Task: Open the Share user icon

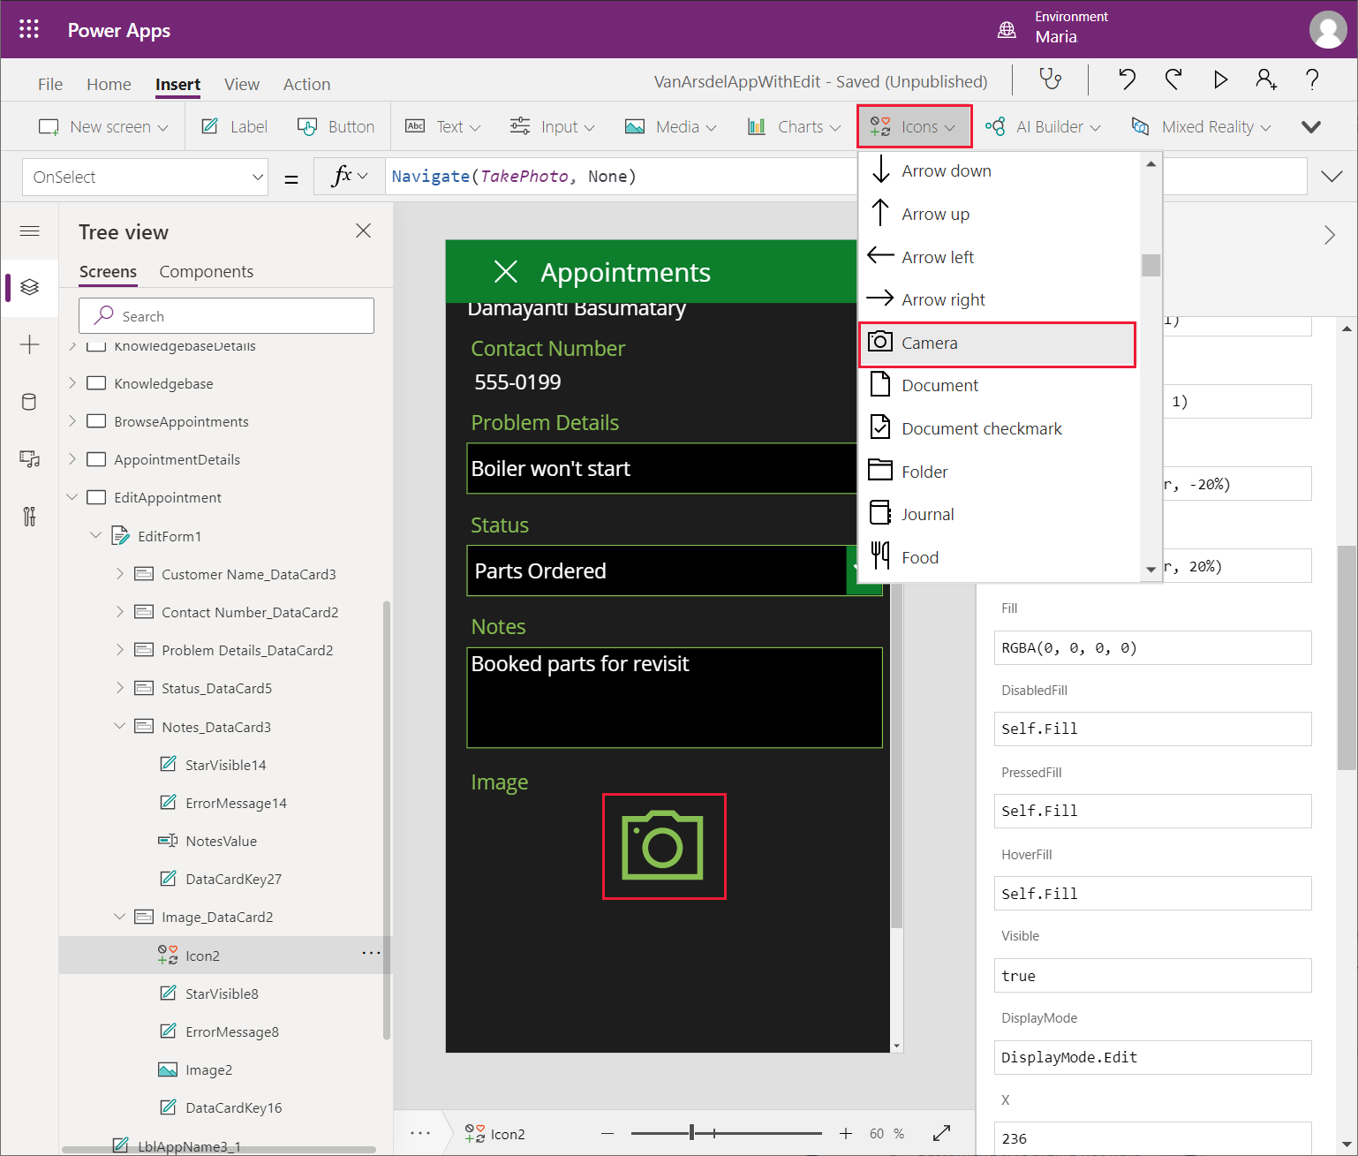Action: tap(1265, 79)
